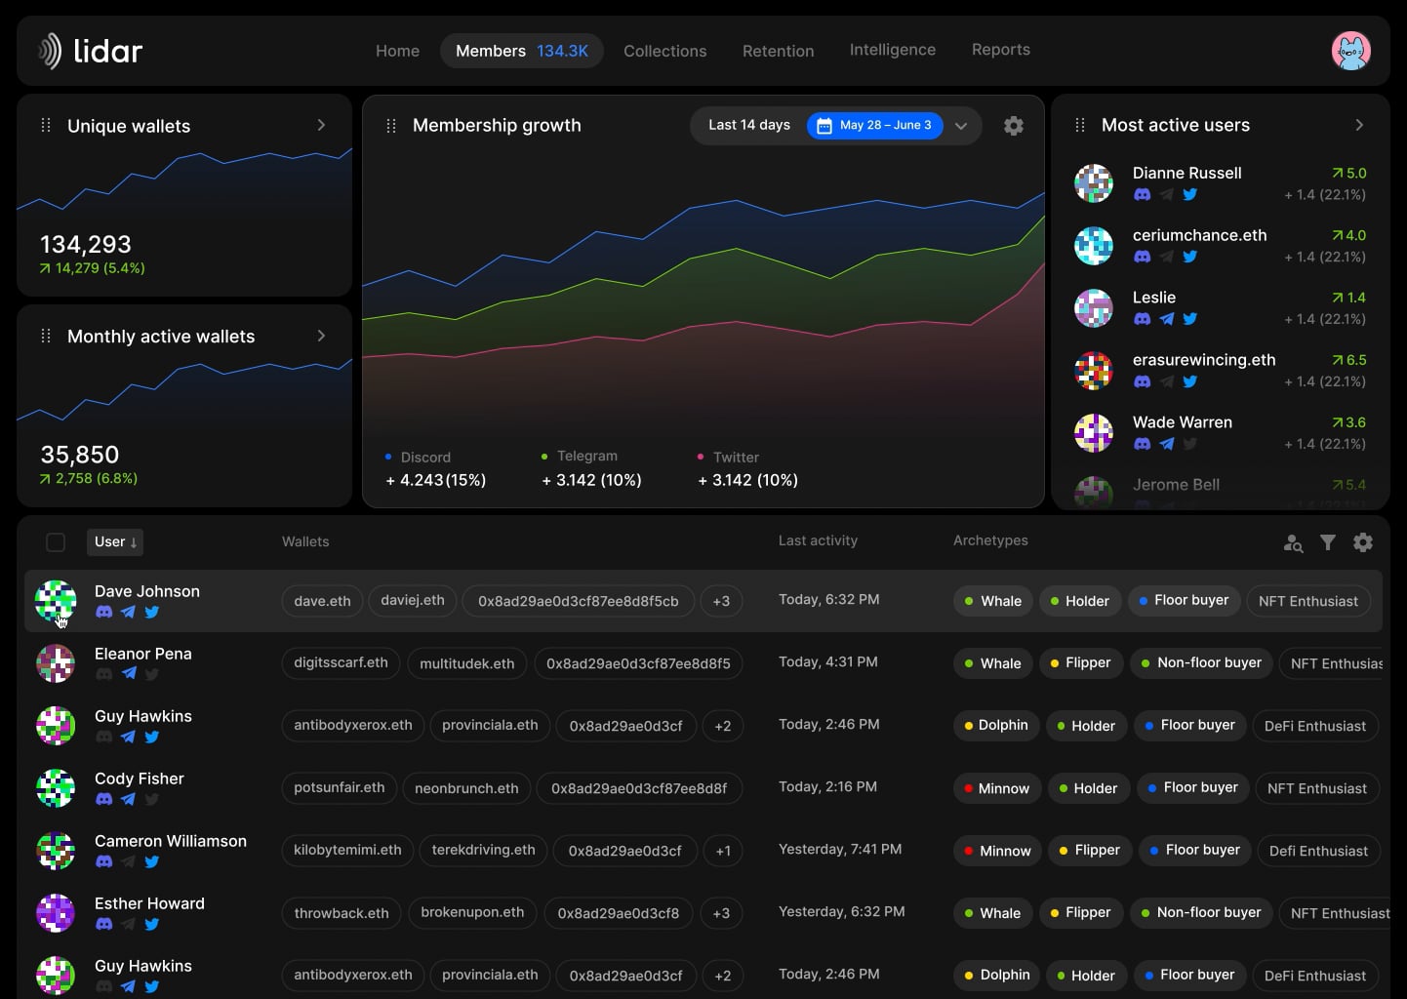Viewport: 1407px width, 999px height.
Task: Click the lidar logo
Action: (91, 51)
